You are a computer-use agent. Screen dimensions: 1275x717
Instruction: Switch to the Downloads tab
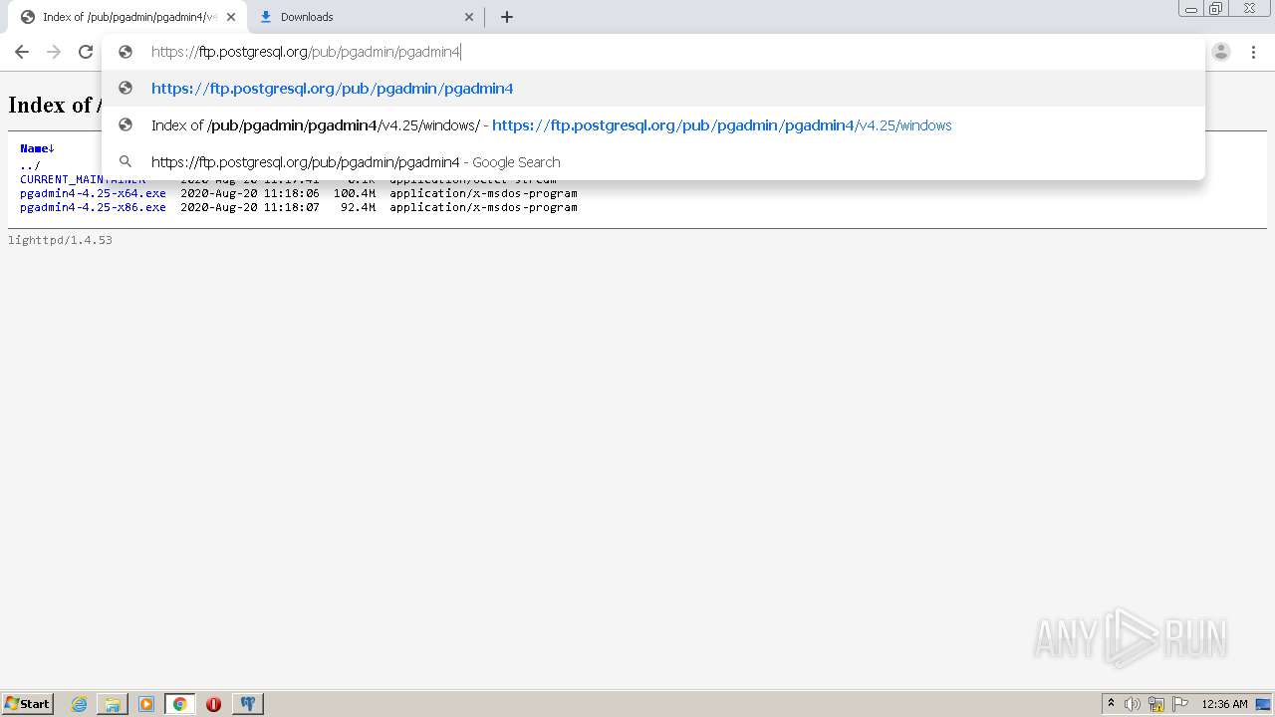(x=364, y=17)
